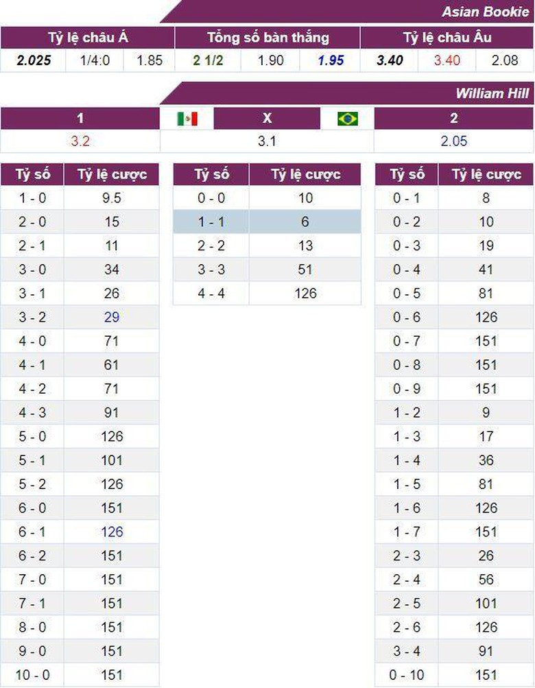Select the Tổng số bàn thắng header

tap(267, 38)
